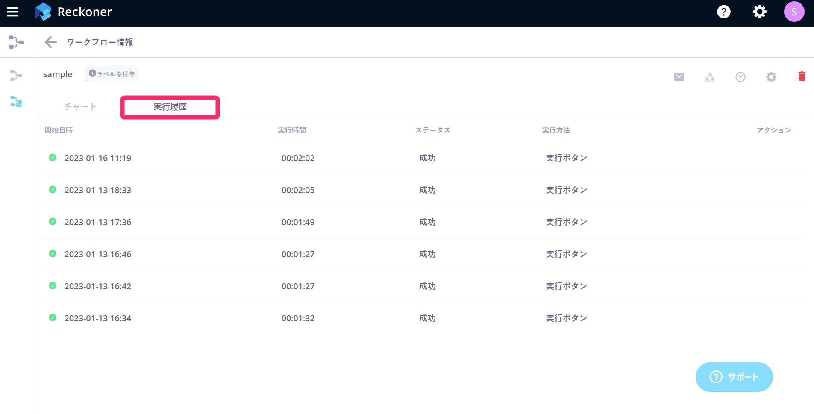
Task: Open the hamburger navigation menu
Action: (x=12, y=12)
